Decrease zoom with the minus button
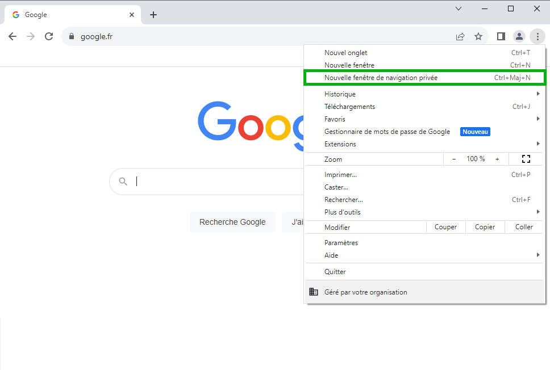Viewport: 550px width, 370px height. 454,159
